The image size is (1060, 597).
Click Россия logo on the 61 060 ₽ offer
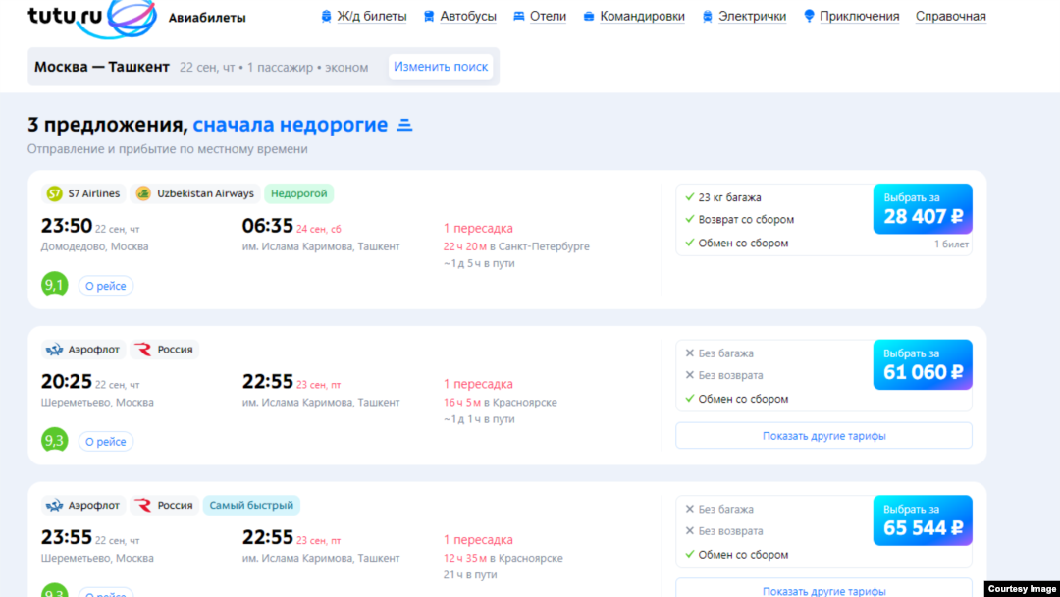pyautogui.click(x=143, y=350)
